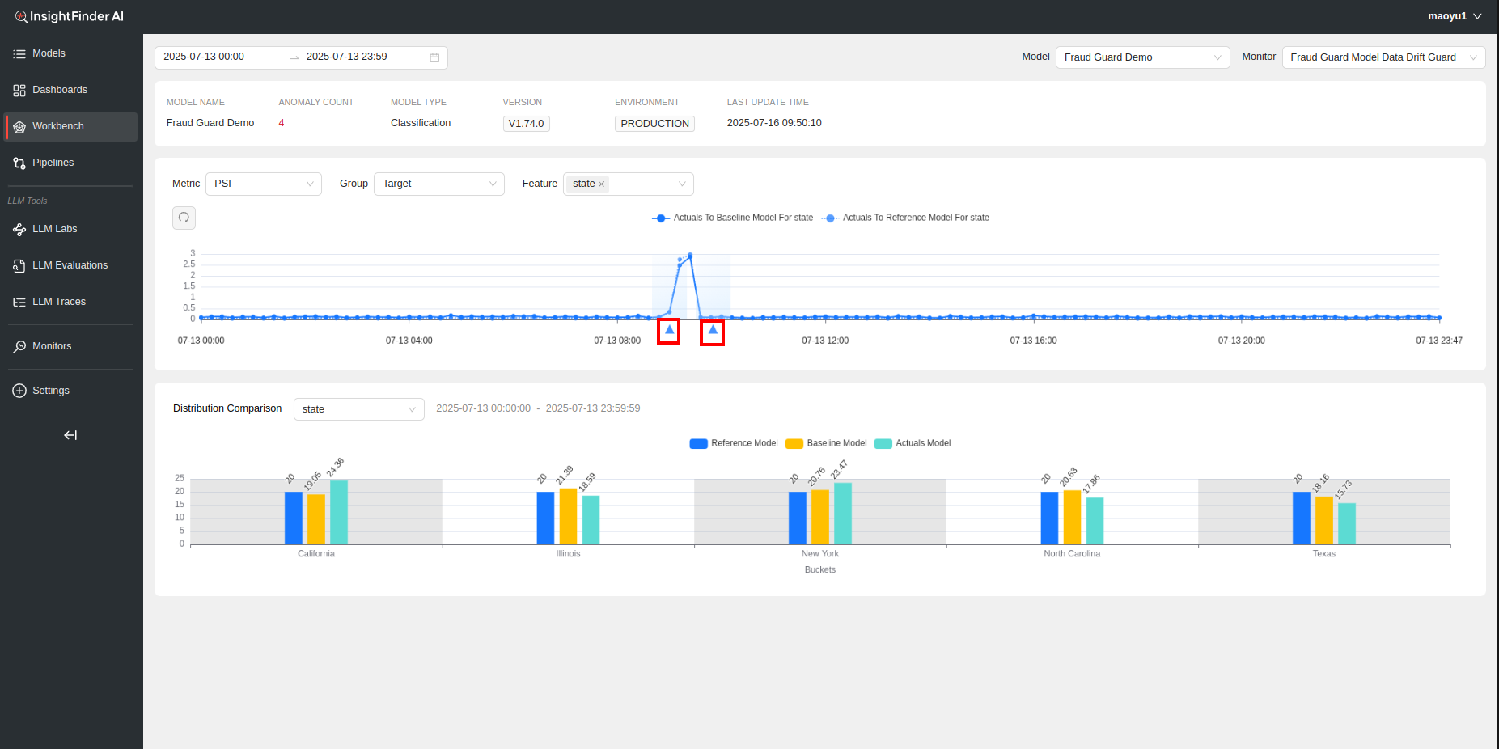The height and width of the screenshot is (749, 1499).
Task: Click the first anomaly triangle marker
Action: (669, 330)
